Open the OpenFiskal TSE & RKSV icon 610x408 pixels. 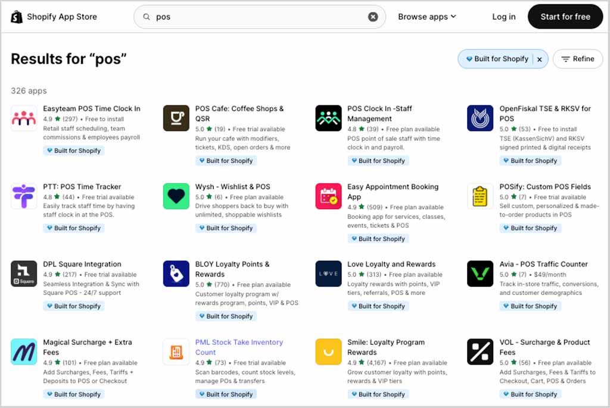click(x=480, y=118)
